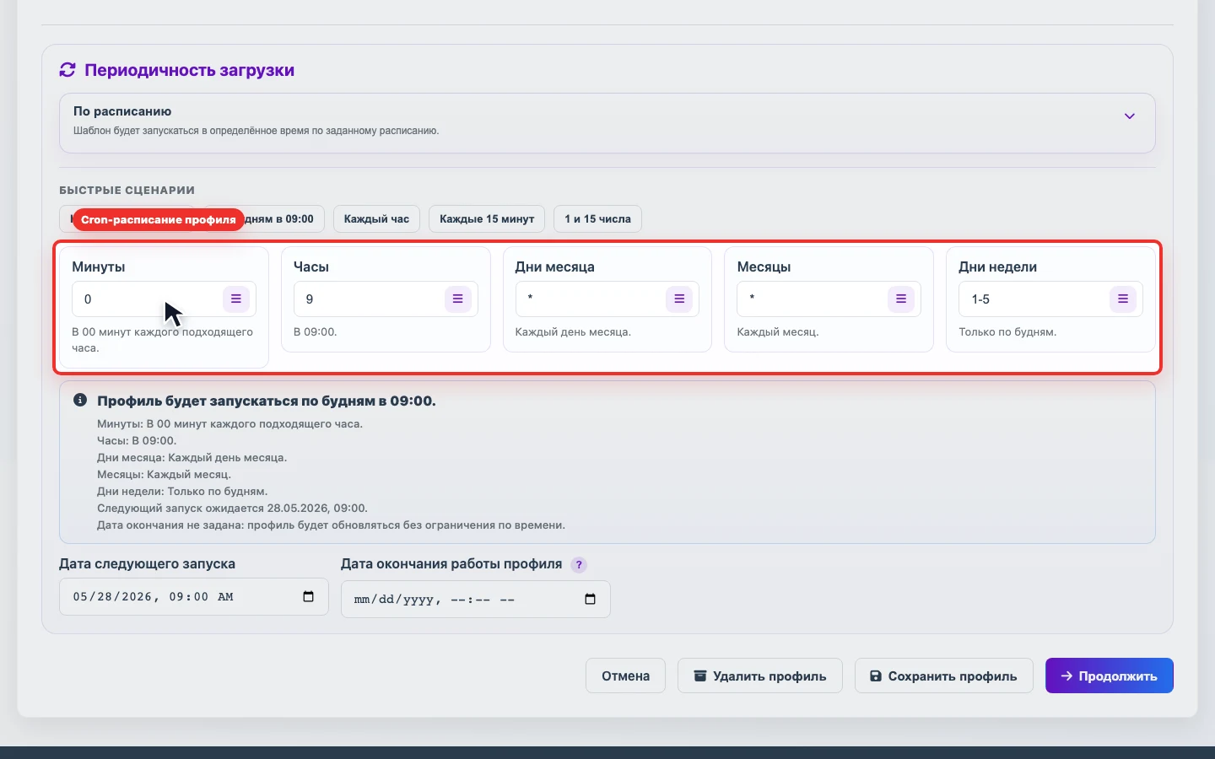Open the Часы field options menu icon
The width and height of the screenshot is (1215, 759).
tap(457, 299)
